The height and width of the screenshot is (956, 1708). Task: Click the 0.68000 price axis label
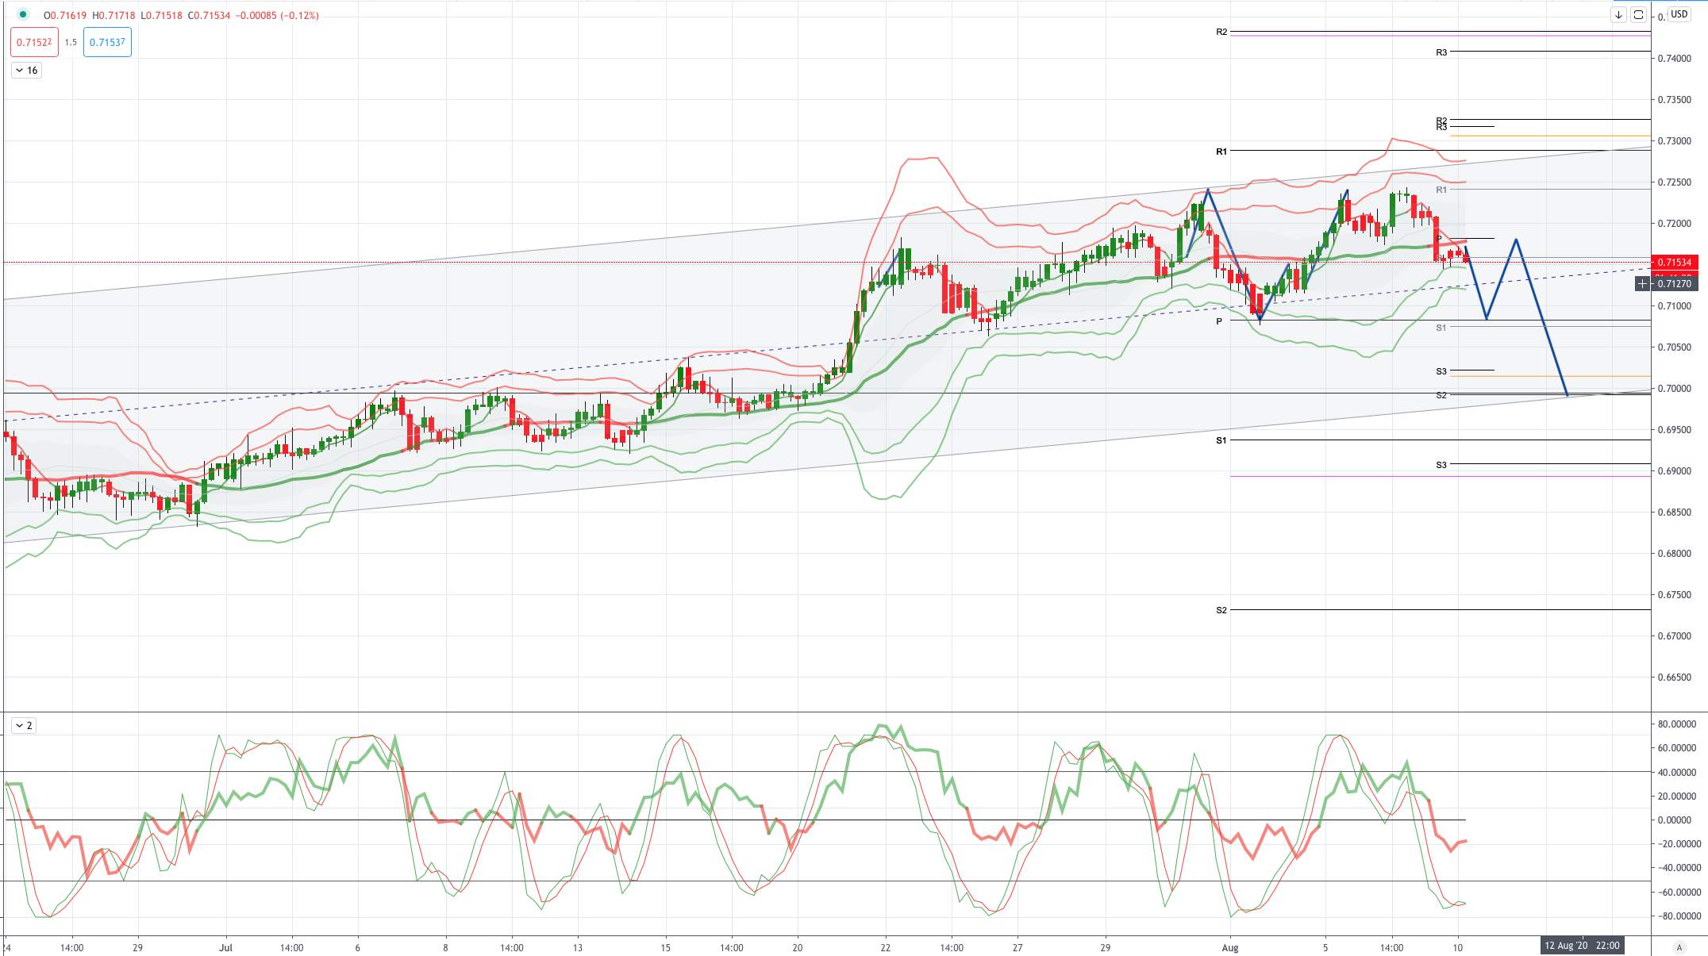(x=1674, y=554)
